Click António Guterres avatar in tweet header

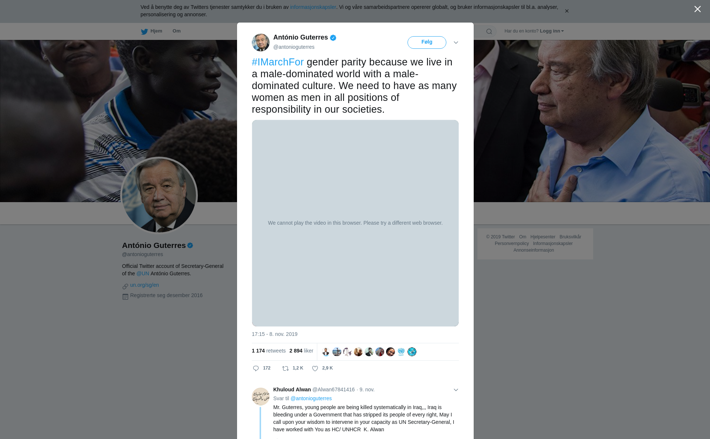coord(261,42)
